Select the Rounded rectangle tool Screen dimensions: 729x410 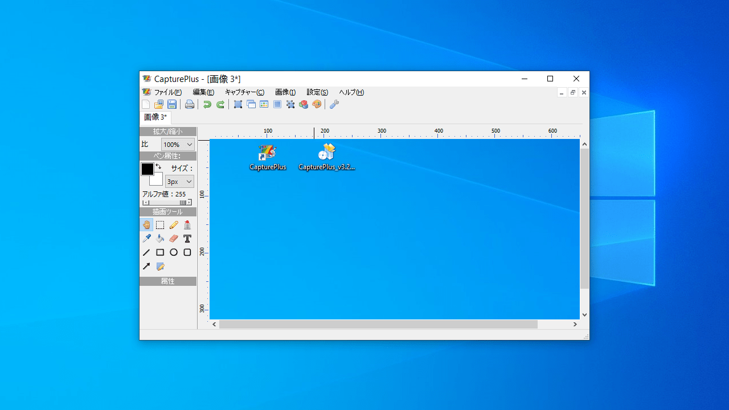pyautogui.click(x=187, y=252)
